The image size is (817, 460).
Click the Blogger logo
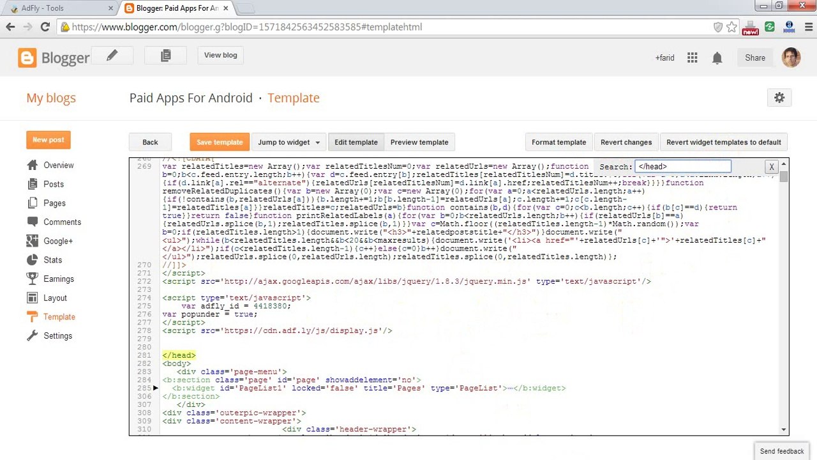coord(54,58)
